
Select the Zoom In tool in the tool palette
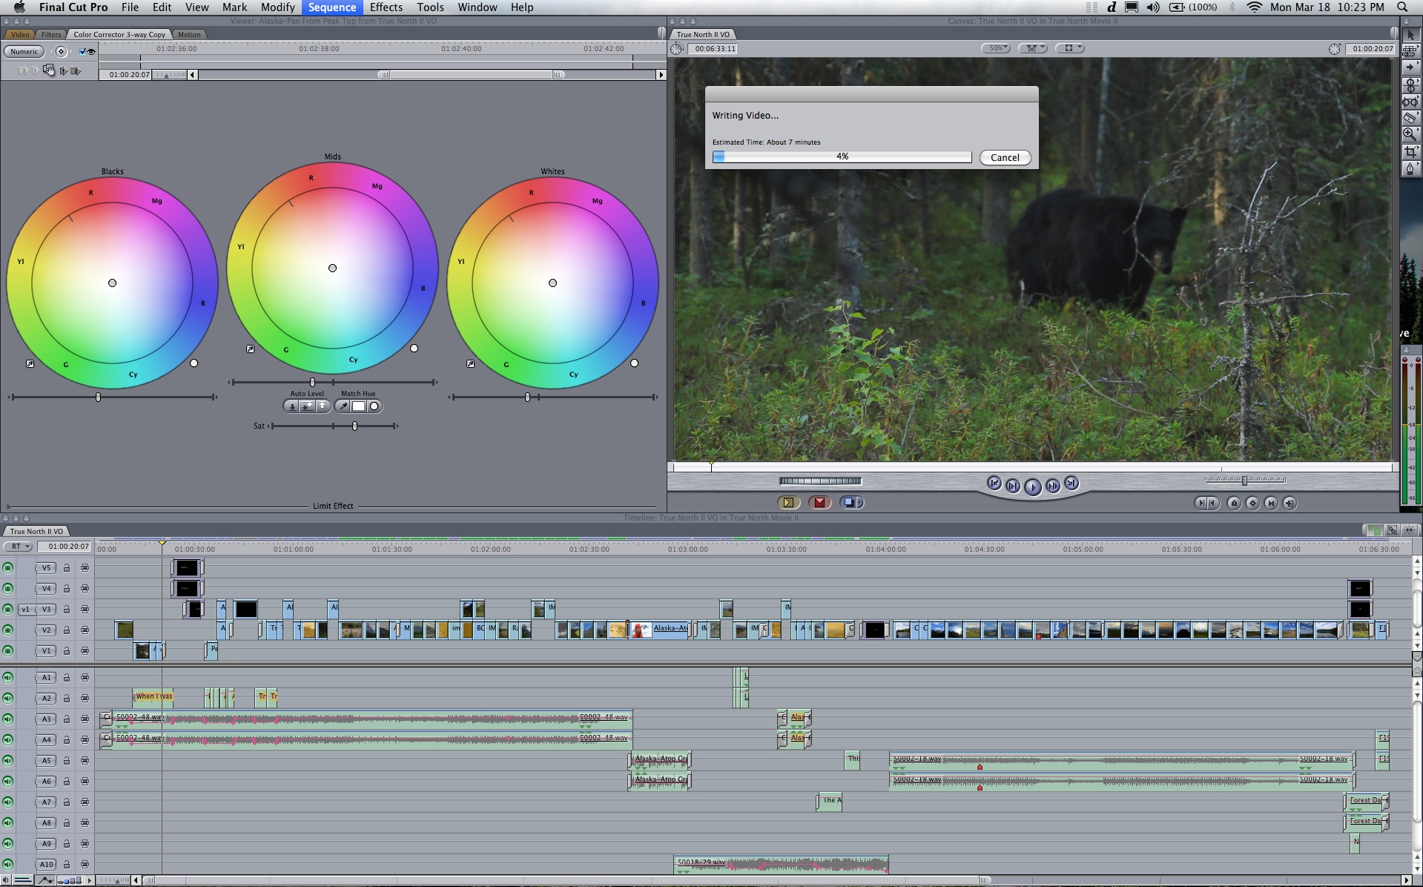(1410, 134)
